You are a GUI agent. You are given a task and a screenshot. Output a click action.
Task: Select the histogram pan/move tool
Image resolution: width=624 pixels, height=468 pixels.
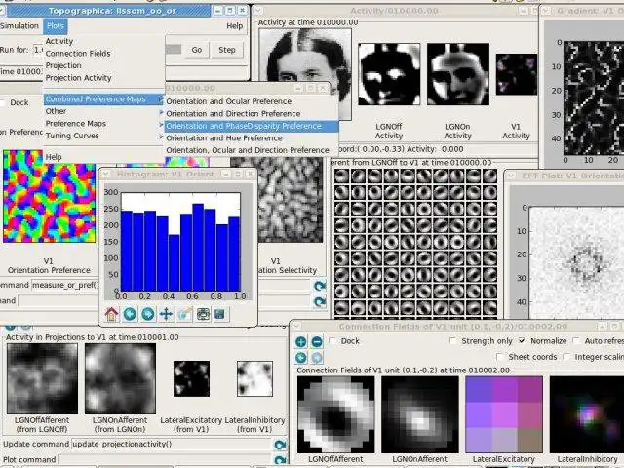[x=166, y=314]
